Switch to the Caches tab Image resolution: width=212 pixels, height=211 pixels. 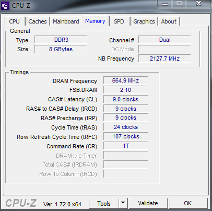click(38, 21)
